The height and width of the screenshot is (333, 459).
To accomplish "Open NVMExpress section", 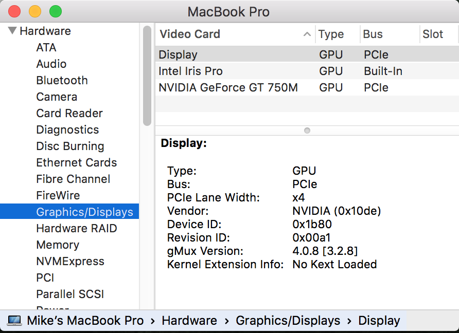I will 70,261.
